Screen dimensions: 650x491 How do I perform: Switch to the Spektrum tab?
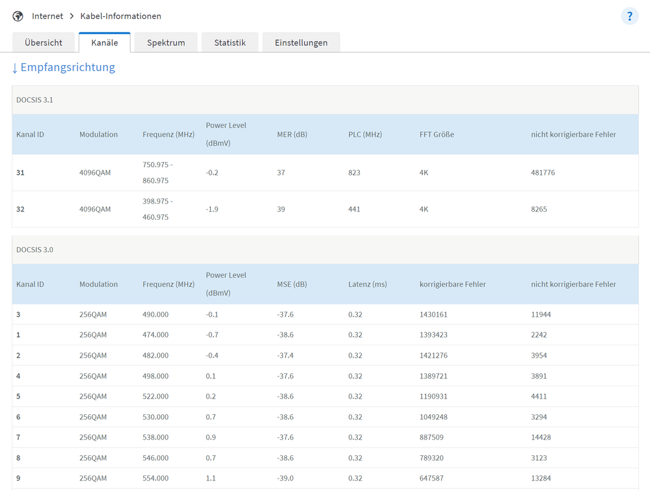coord(166,42)
